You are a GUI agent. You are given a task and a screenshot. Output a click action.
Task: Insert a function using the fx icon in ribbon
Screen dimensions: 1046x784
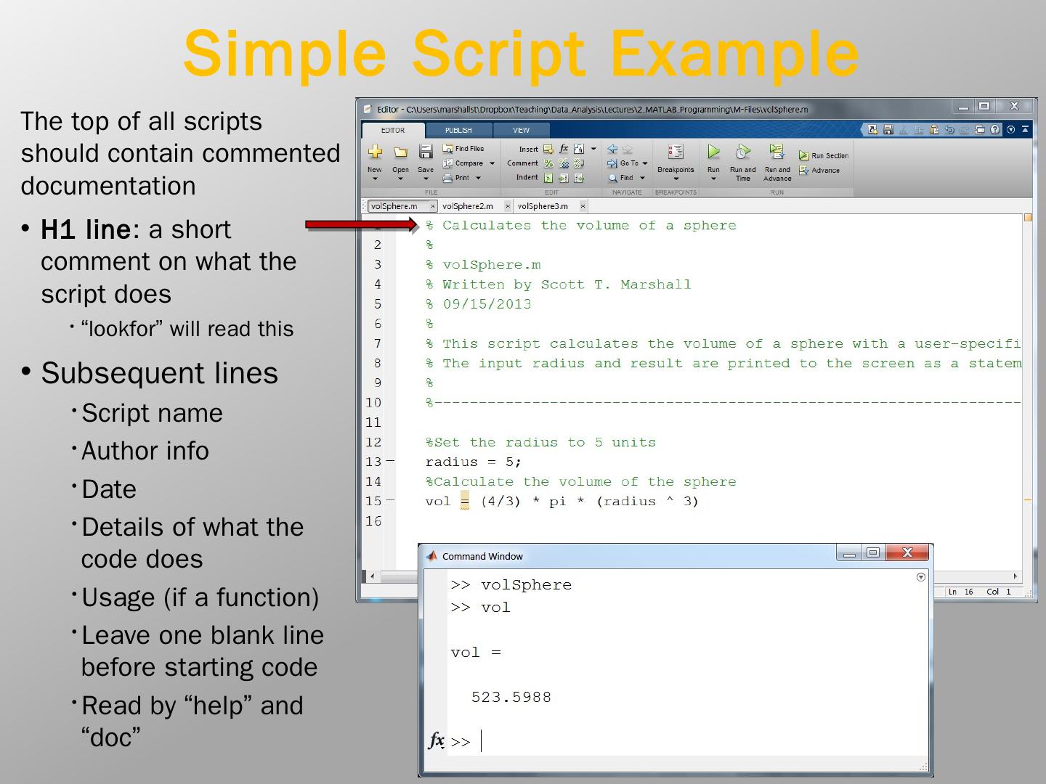pos(564,149)
